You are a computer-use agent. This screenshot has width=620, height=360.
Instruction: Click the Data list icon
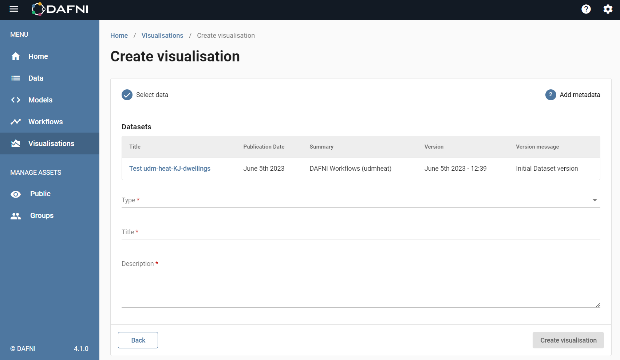coord(16,78)
